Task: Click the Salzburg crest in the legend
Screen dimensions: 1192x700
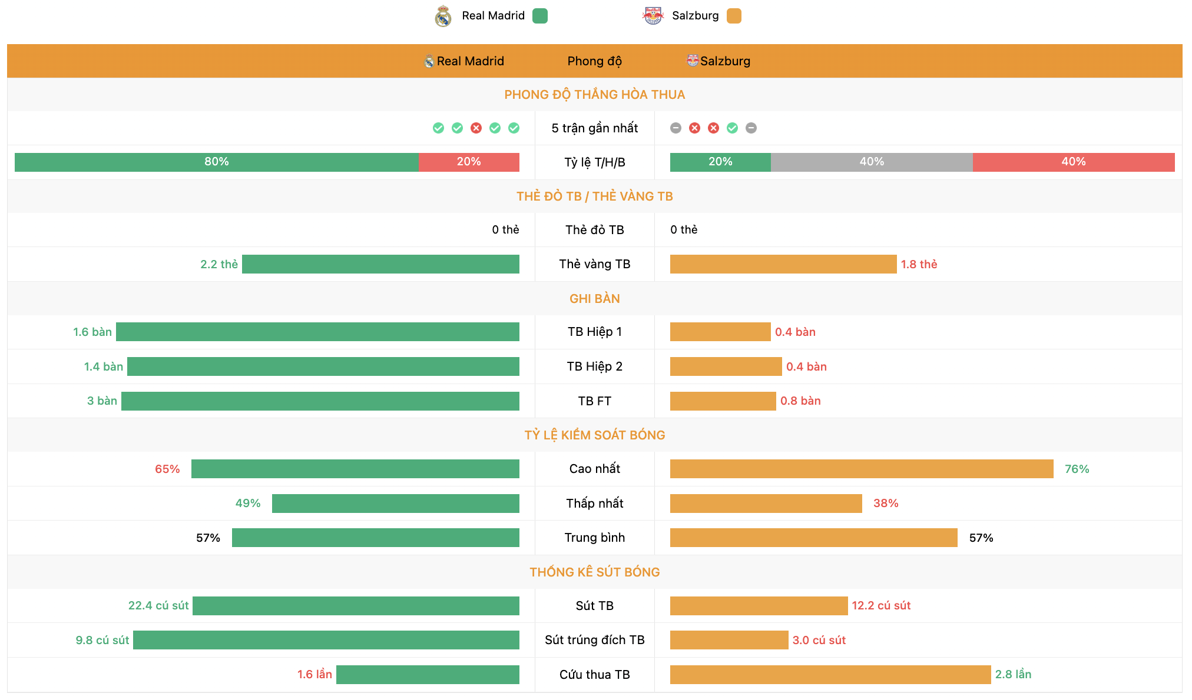Action: (653, 16)
